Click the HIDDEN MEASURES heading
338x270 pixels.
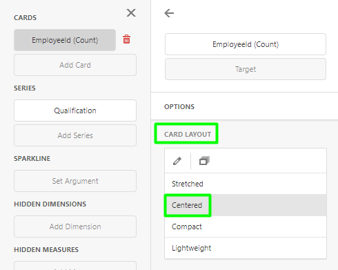pyautogui.click(x=46, y=250)
